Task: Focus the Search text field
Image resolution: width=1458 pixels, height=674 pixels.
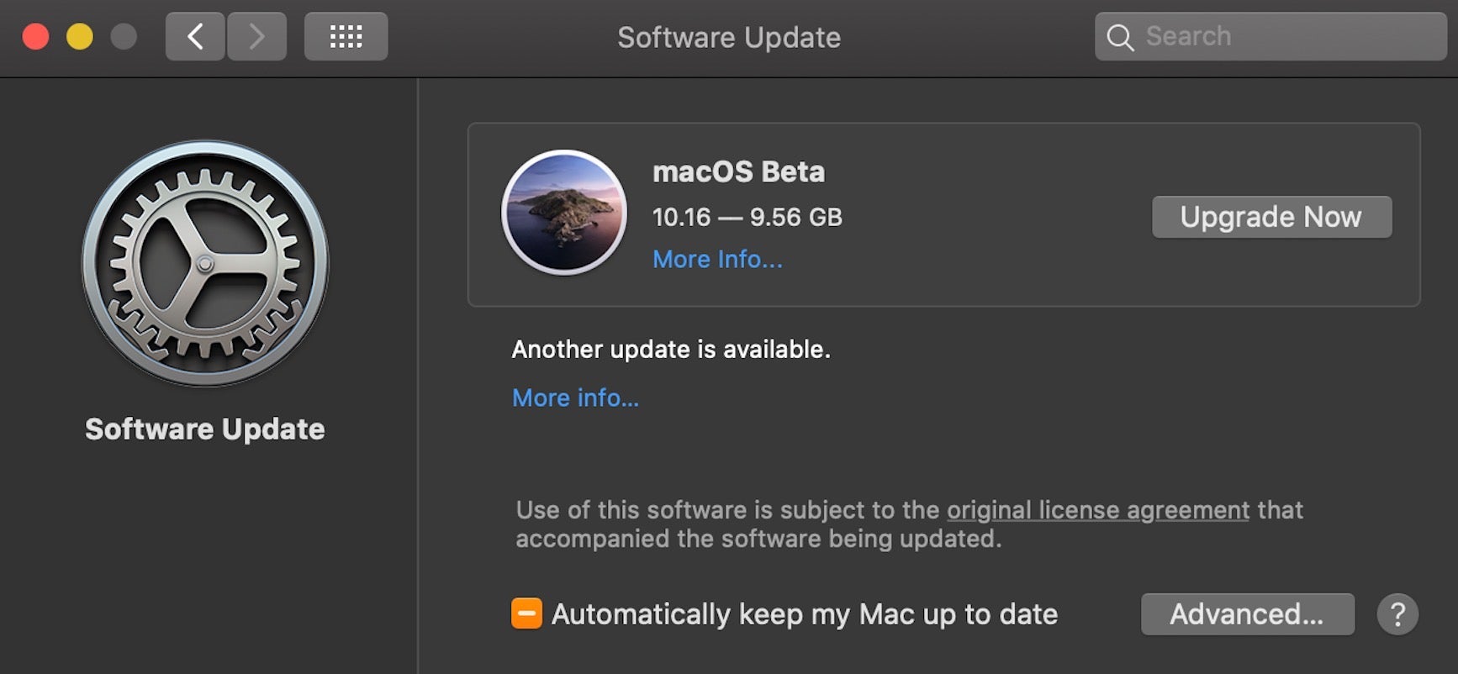Action: click(1286, 36)
